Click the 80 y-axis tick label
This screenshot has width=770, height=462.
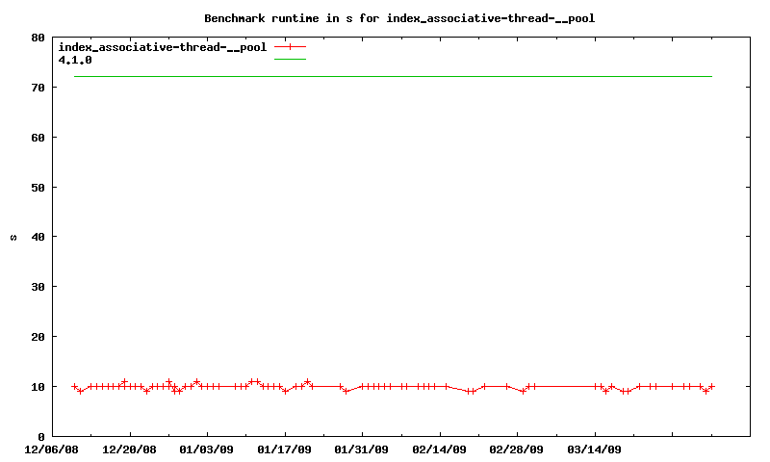pyautogui.click(x=38, y=38)
